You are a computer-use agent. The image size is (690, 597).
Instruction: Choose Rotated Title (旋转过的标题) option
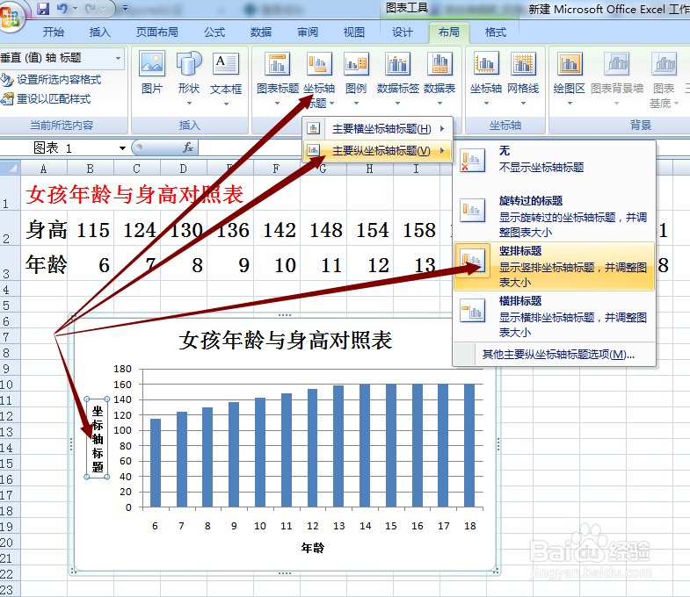[554, 216]
